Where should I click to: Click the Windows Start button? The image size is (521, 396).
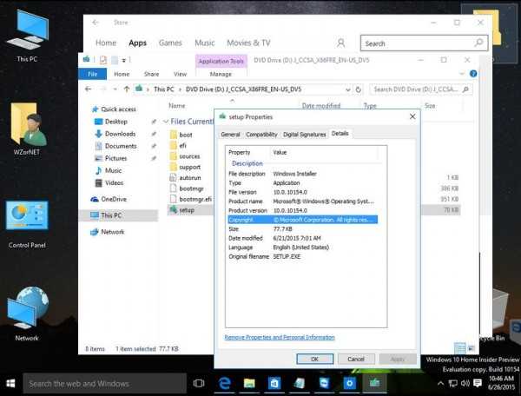click(x=10, y=383)
